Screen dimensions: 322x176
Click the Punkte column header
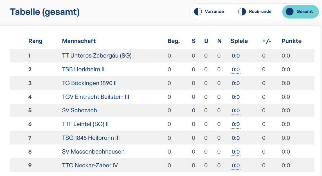pyautogui.click(x=292, y=41)
